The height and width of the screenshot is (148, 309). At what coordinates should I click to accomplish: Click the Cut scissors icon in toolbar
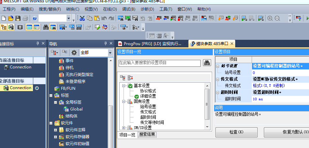pos(82,18)
